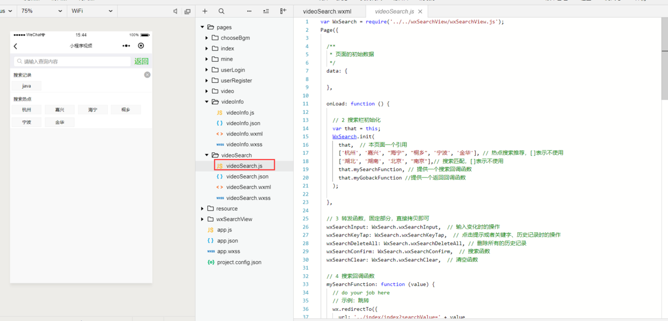Expand the userRegister folder
This screenshot has height=321, width=668.
pos(207,81)
